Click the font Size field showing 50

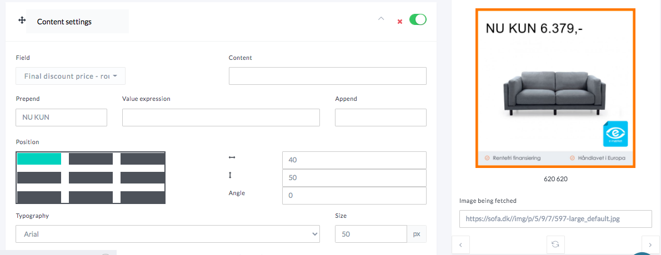[371, 234]
